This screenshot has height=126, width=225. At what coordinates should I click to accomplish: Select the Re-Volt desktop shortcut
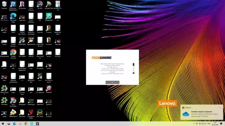(x=40, y=5)
